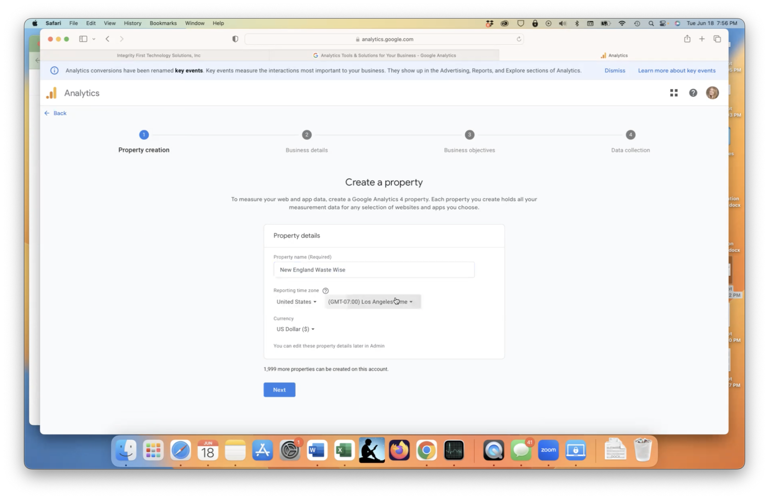Open the United States country dropdown

[296, 302]
